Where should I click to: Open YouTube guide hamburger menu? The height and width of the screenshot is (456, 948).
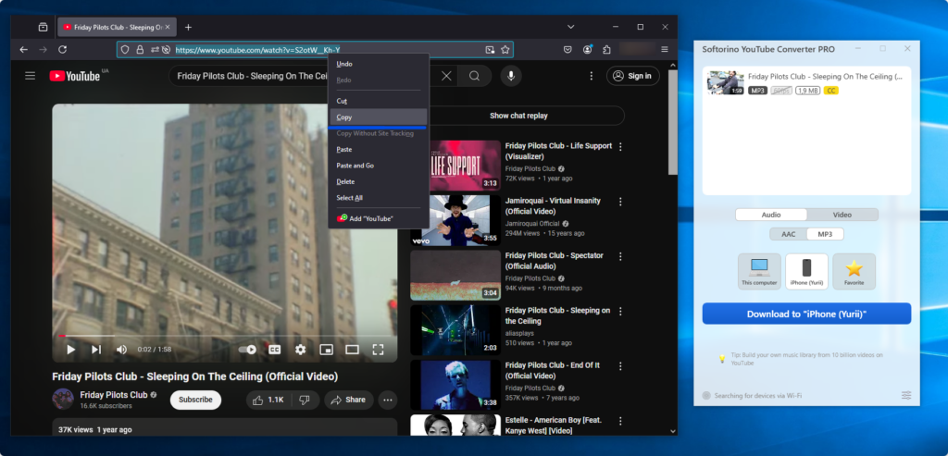coord(31,76)
